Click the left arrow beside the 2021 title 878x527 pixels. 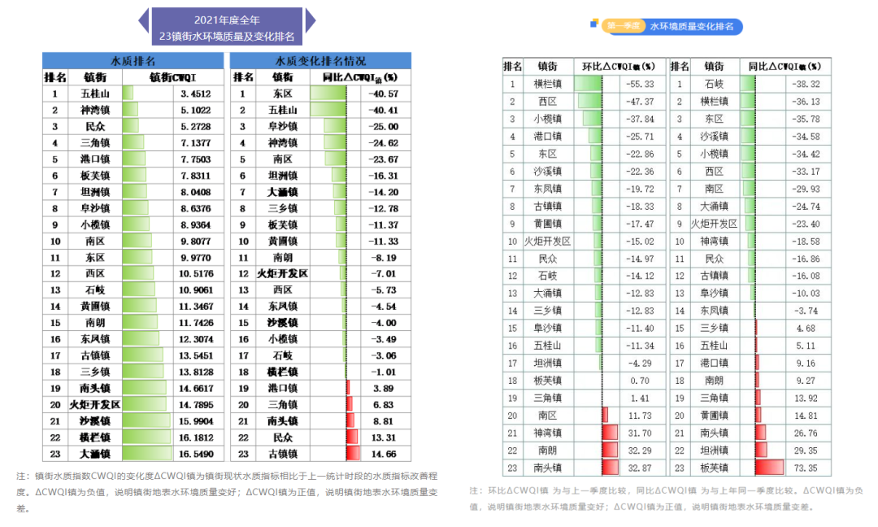coord(143,20)
